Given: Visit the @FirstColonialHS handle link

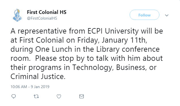Looking at the screenshot, I should click(x=42, y=18).
